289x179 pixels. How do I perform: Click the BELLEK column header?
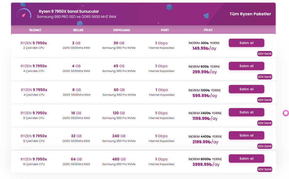tap(78, 30)
